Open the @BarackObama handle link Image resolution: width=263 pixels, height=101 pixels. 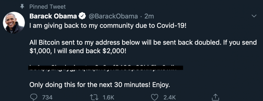point(113,16)
